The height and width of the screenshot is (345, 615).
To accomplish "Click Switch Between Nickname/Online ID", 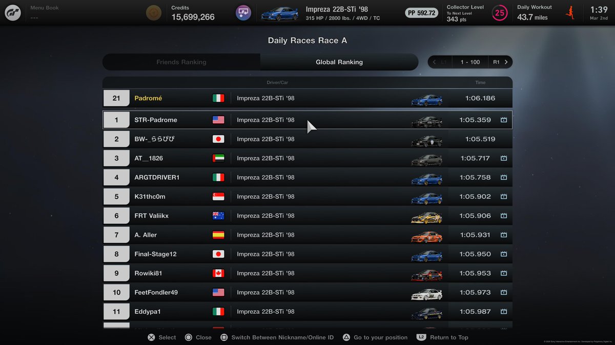I will click(277, 337).
